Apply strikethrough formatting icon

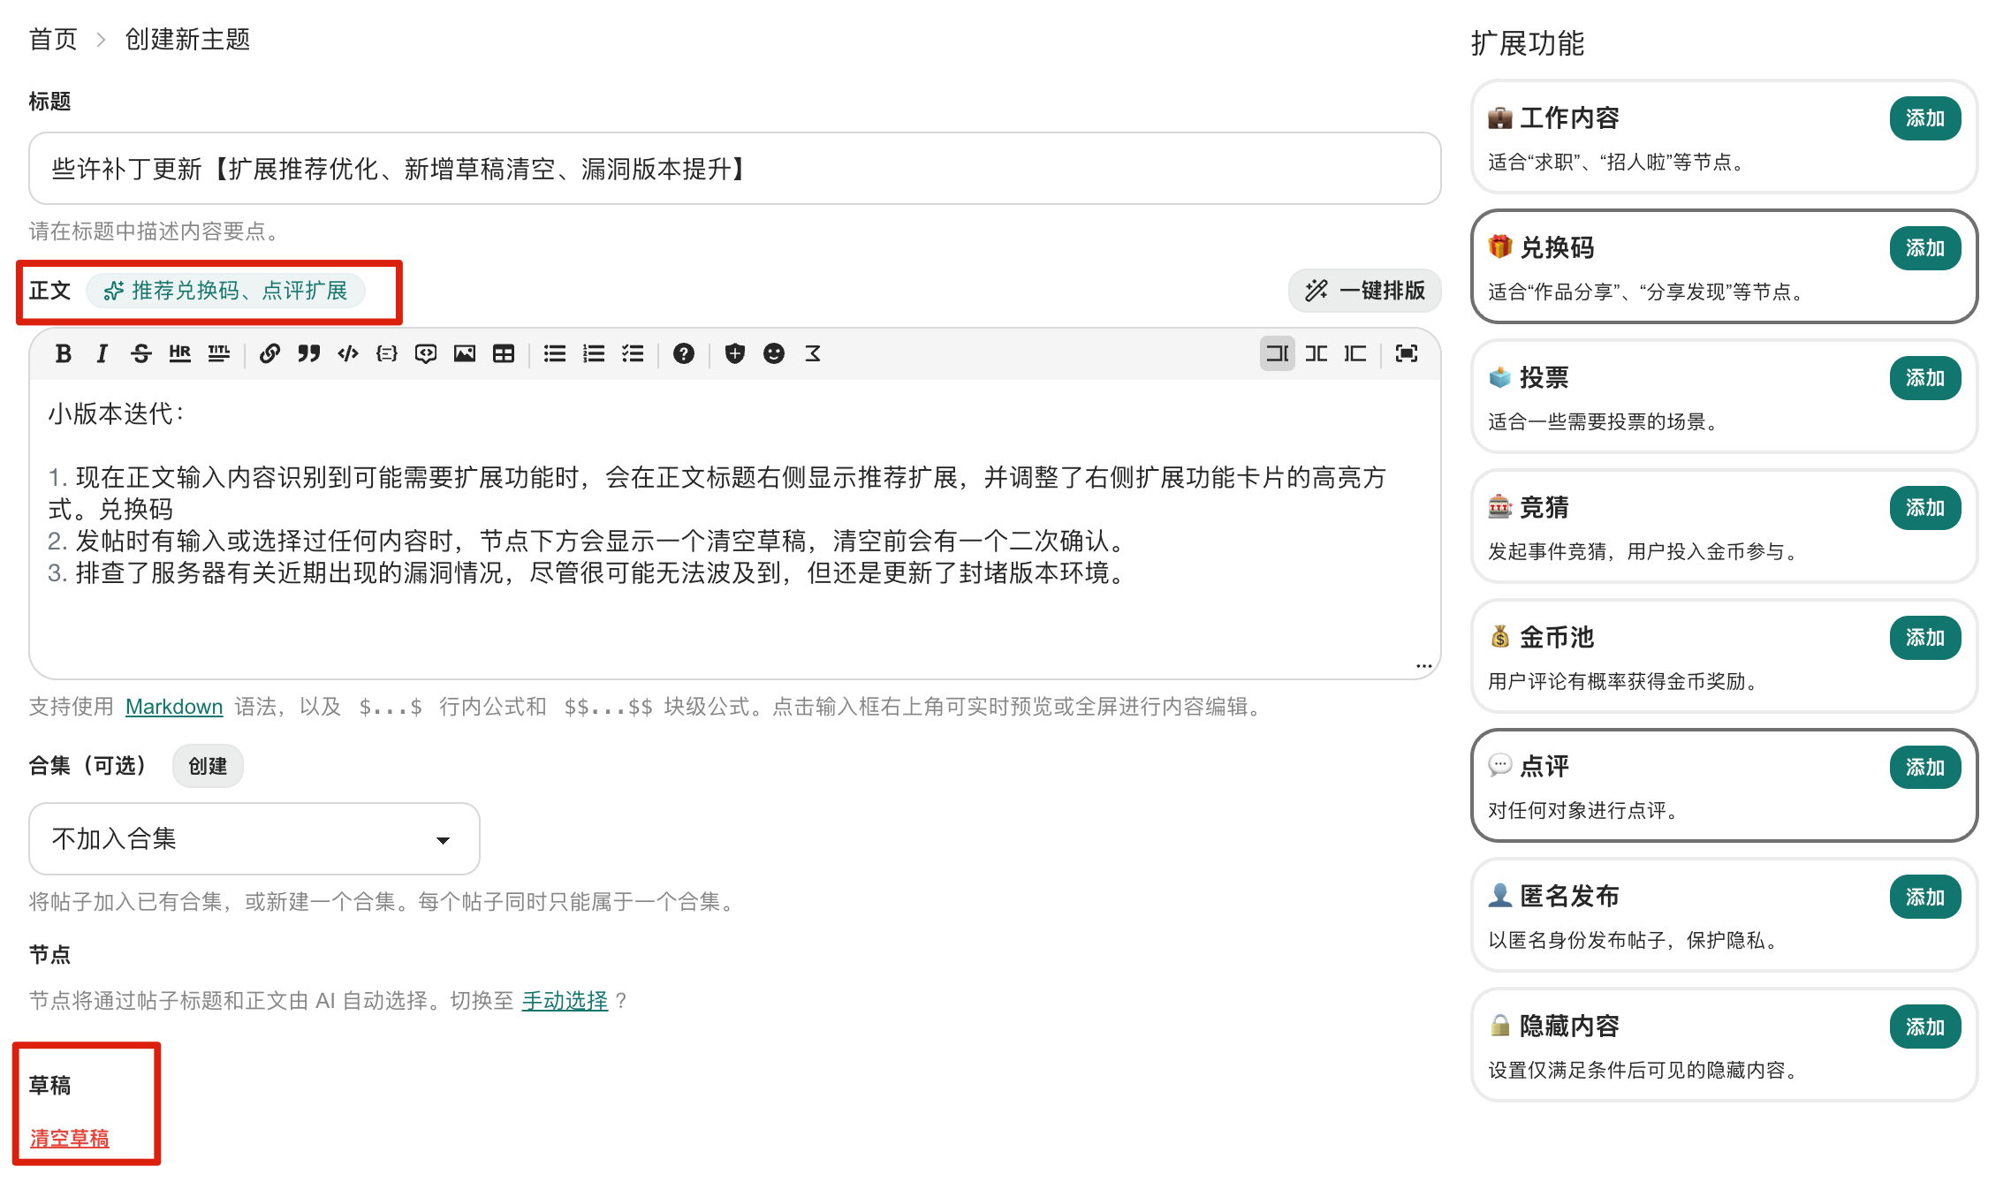point(140,354)
